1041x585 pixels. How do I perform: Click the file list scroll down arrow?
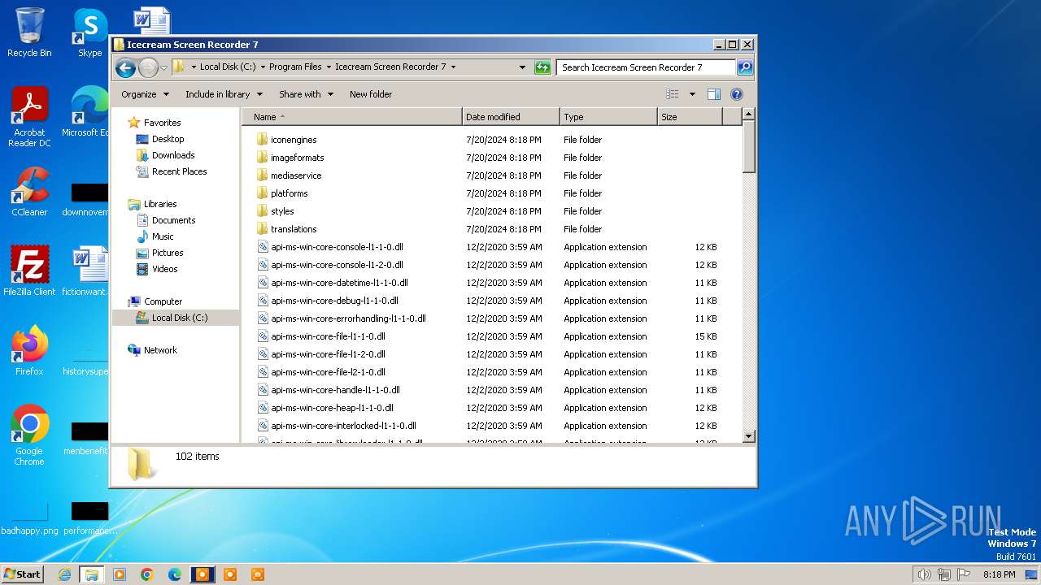coord(749,436)
